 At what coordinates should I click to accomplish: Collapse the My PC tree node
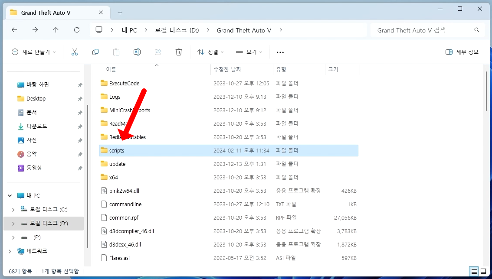(x=10, y=196)
